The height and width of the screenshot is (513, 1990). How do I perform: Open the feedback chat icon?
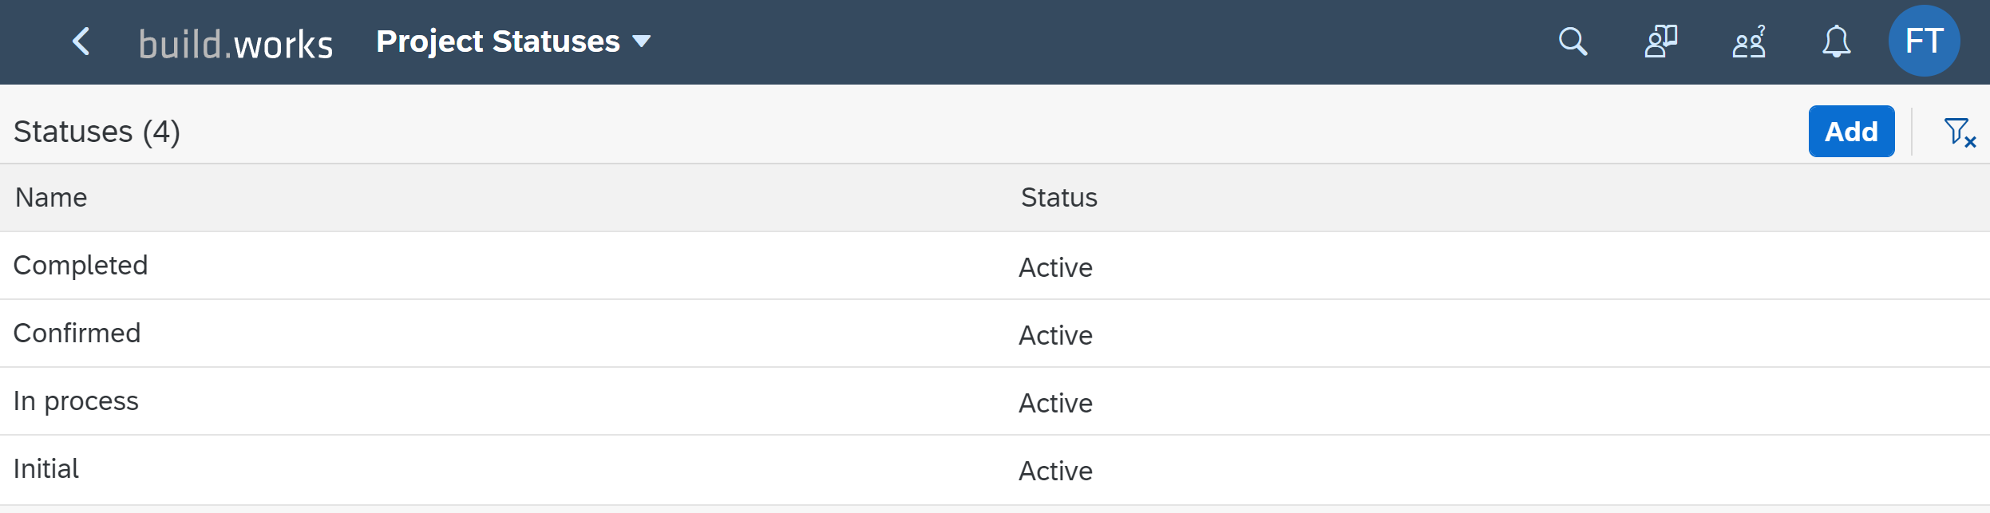pos(1660,41)
